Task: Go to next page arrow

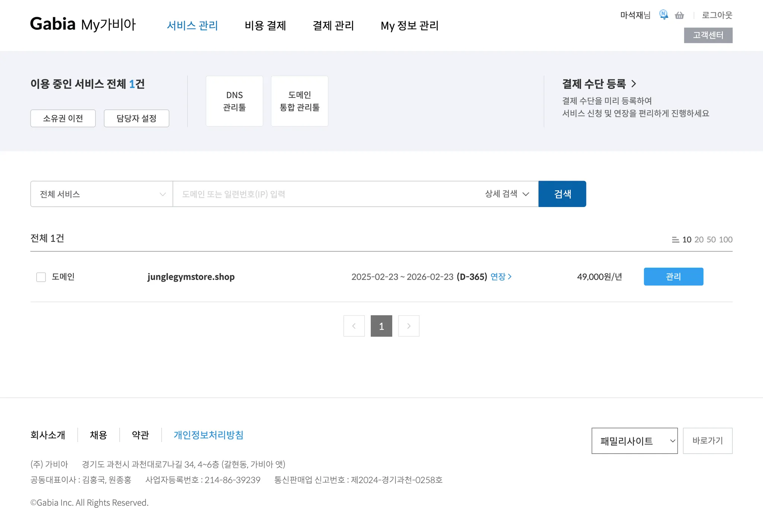Action: (x=409, y=326)
